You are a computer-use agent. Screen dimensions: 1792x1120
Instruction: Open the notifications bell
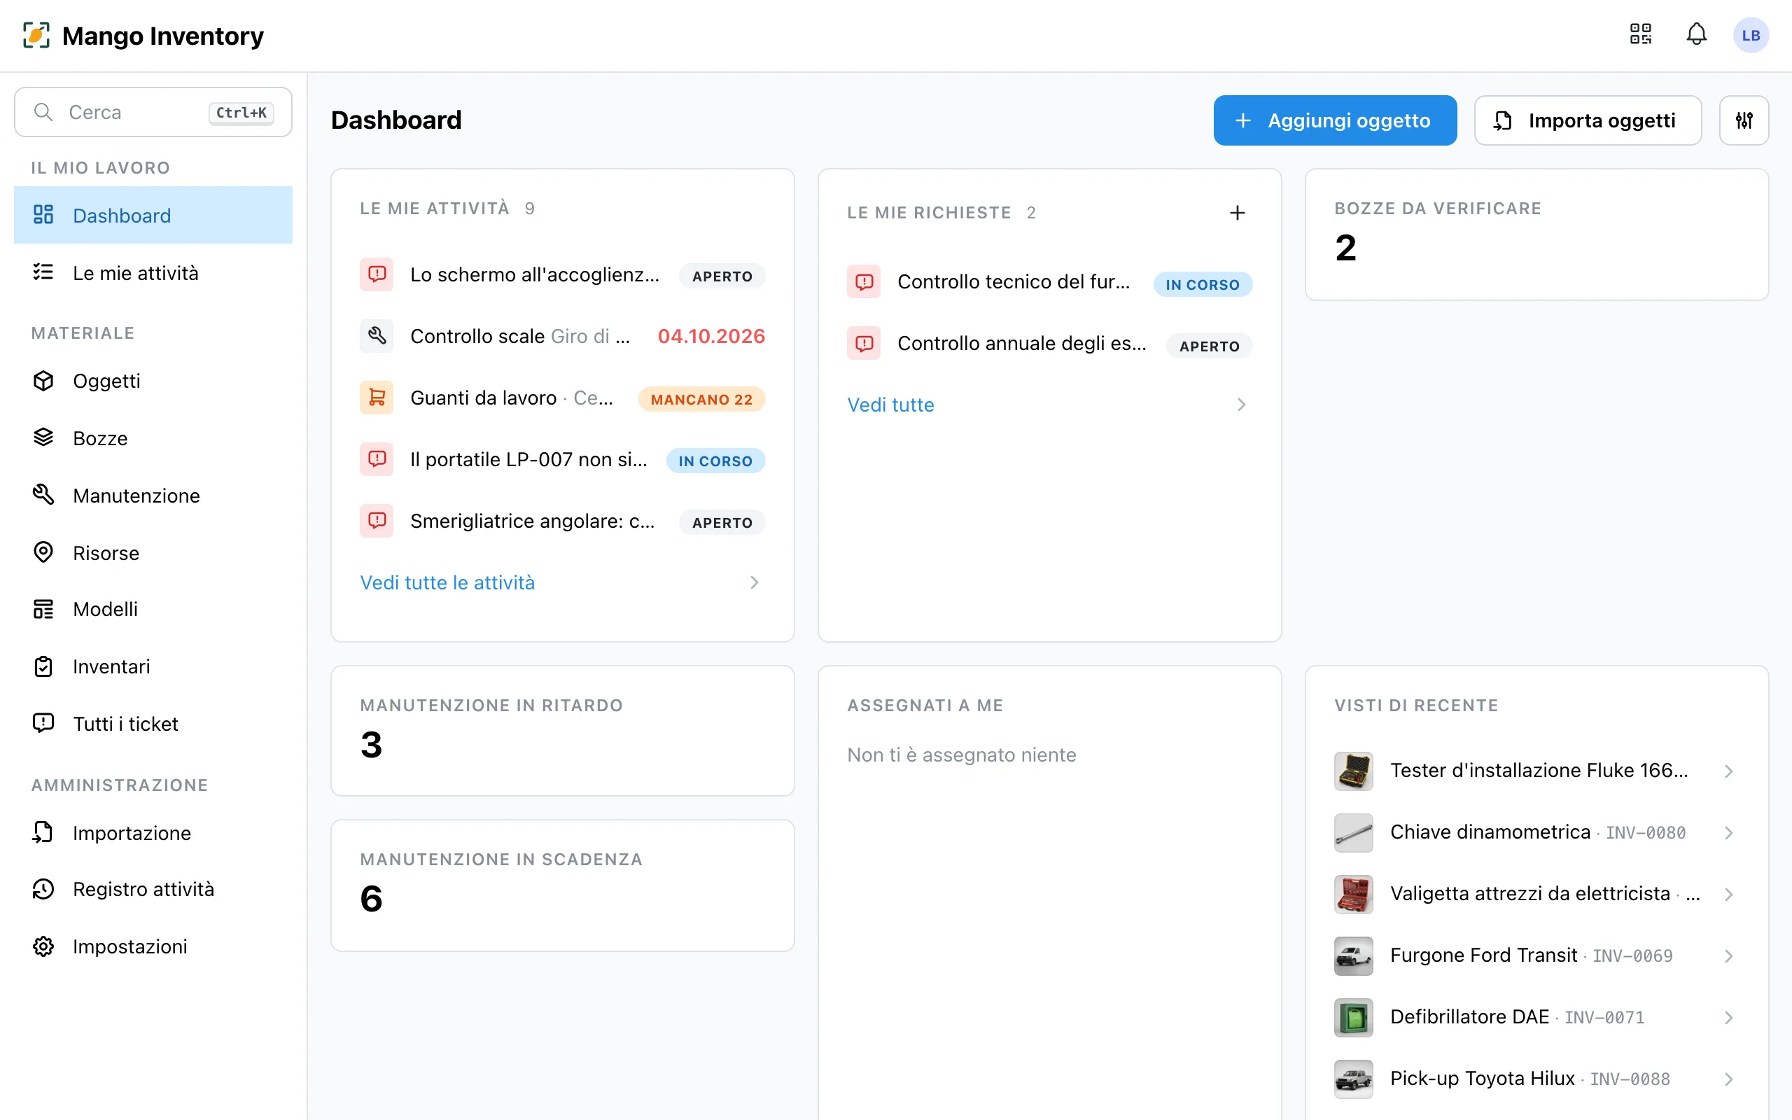(1697, 34)
